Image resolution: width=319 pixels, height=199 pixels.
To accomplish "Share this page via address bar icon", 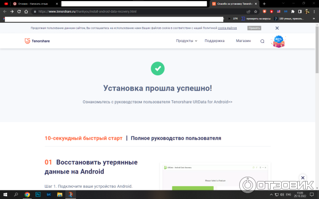I will click(x=248, y=12).
